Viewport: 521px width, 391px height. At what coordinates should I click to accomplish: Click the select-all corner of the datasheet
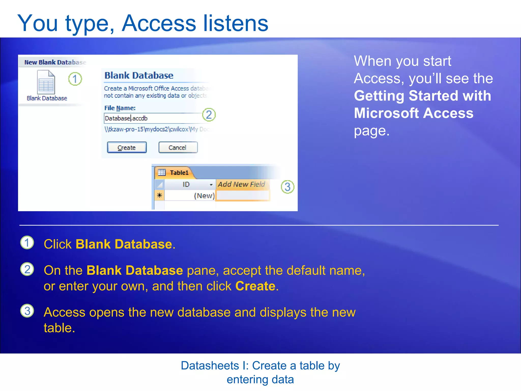coord(160,185)
